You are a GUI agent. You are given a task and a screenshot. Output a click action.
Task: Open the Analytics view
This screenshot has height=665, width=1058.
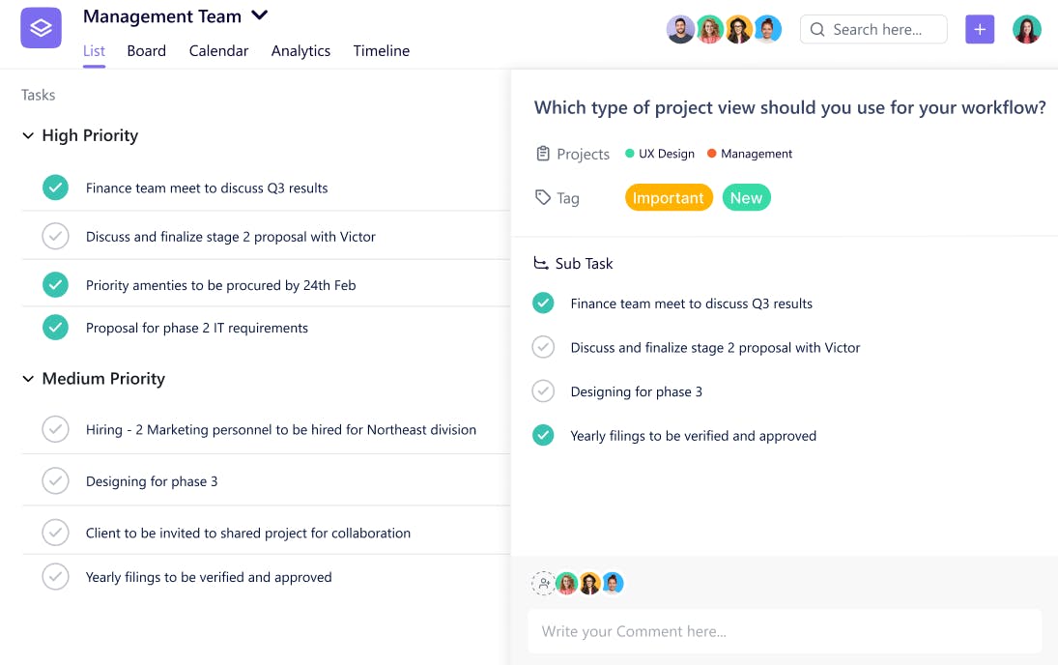pyautogui.click(x=300, y=50)
